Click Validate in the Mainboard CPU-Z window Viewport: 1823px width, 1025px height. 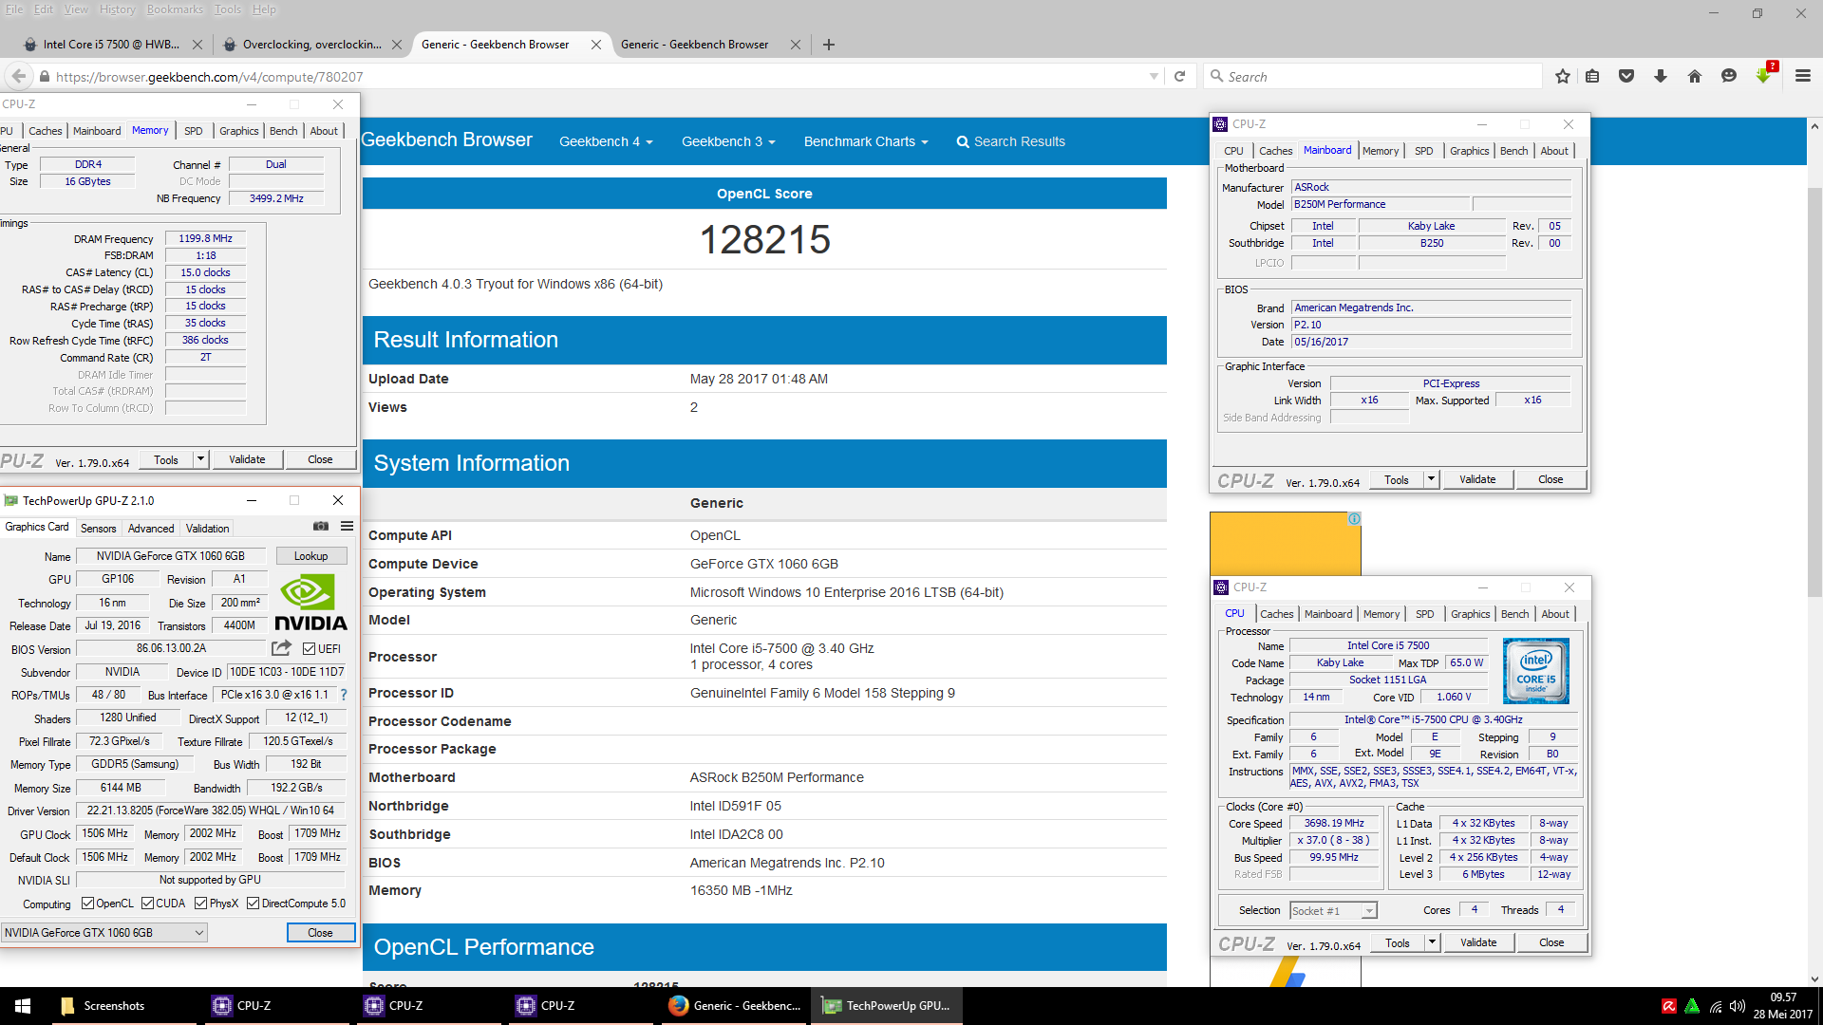[x=1477, y=479]
